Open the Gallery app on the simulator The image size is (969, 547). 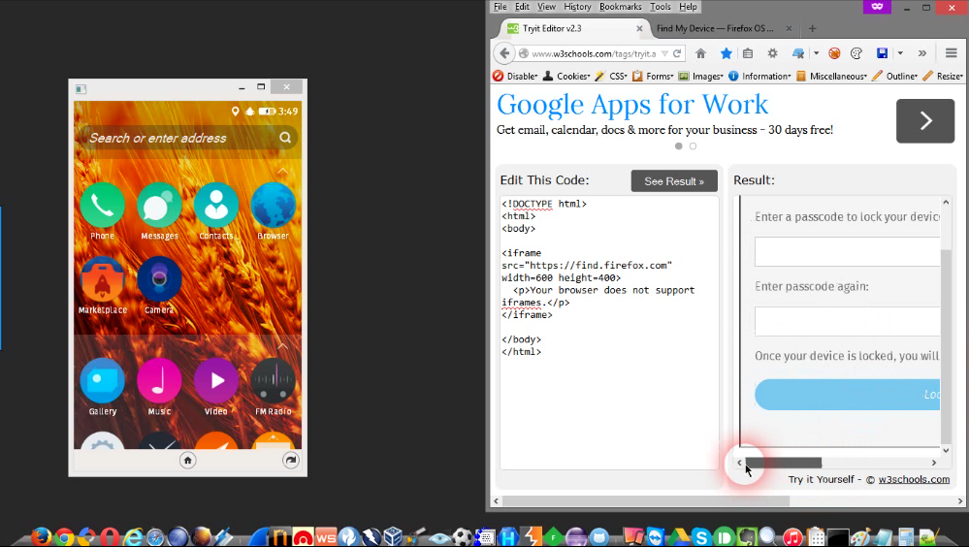pos(103,380)
